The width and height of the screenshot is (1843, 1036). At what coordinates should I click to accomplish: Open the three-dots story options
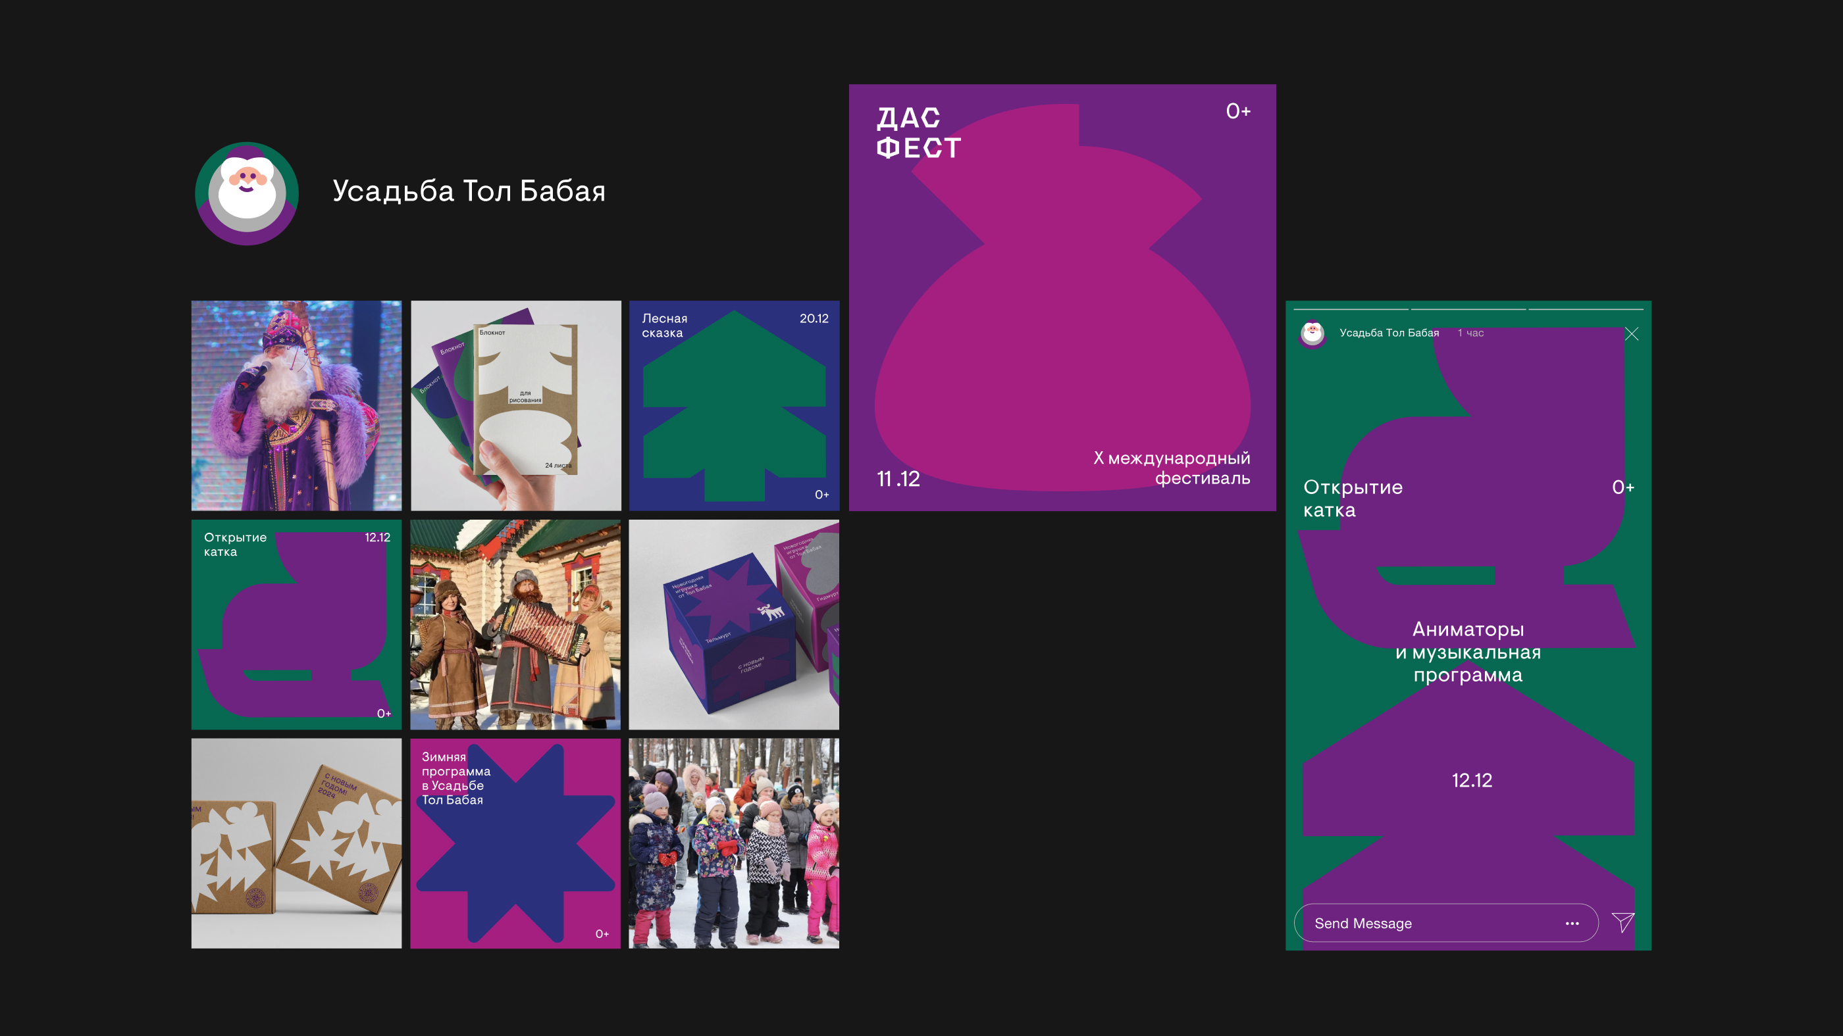[x=1572, y=923]
